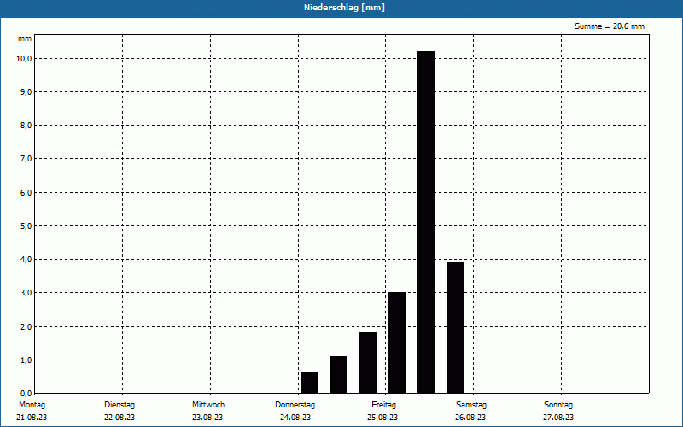Click the 'mm' unit label on y-axis

coord(25,38)
